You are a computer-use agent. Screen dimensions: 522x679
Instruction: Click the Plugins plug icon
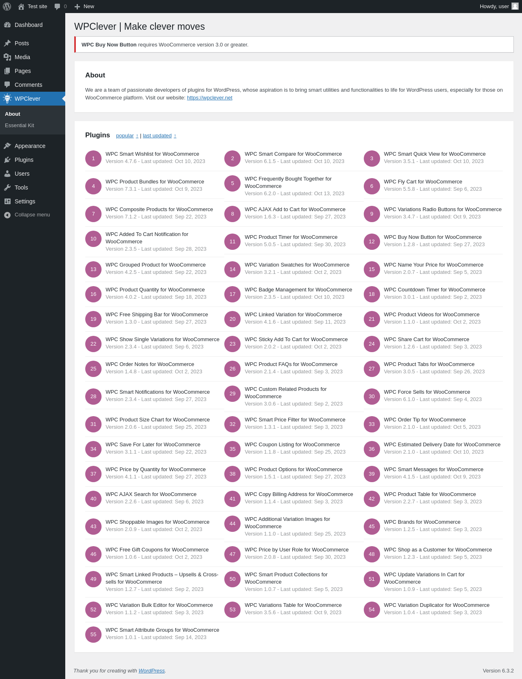[x=7, y=160]
